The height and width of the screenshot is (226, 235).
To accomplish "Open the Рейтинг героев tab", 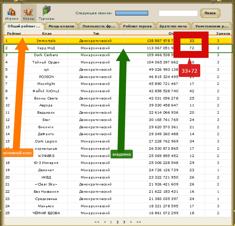I will [x=138, y=26].
